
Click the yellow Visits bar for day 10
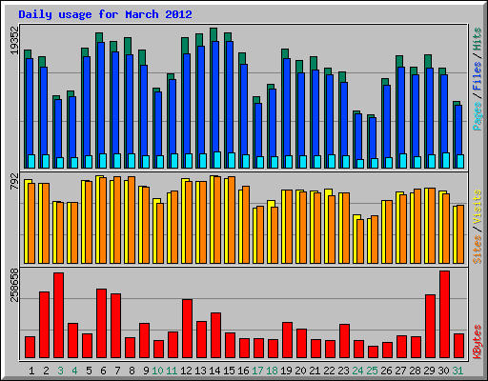pos(155,231)
